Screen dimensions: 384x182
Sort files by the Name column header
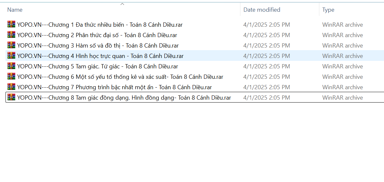tap(15, 10)
